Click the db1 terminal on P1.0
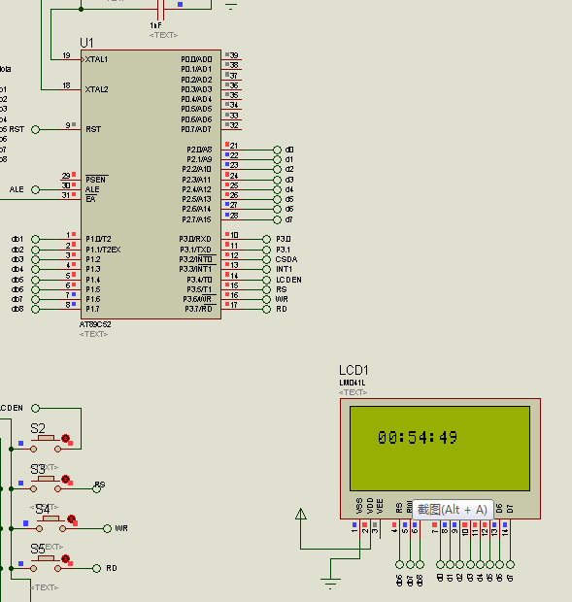Viewport: 572px width, 602px height. click(x=35, y=239)
